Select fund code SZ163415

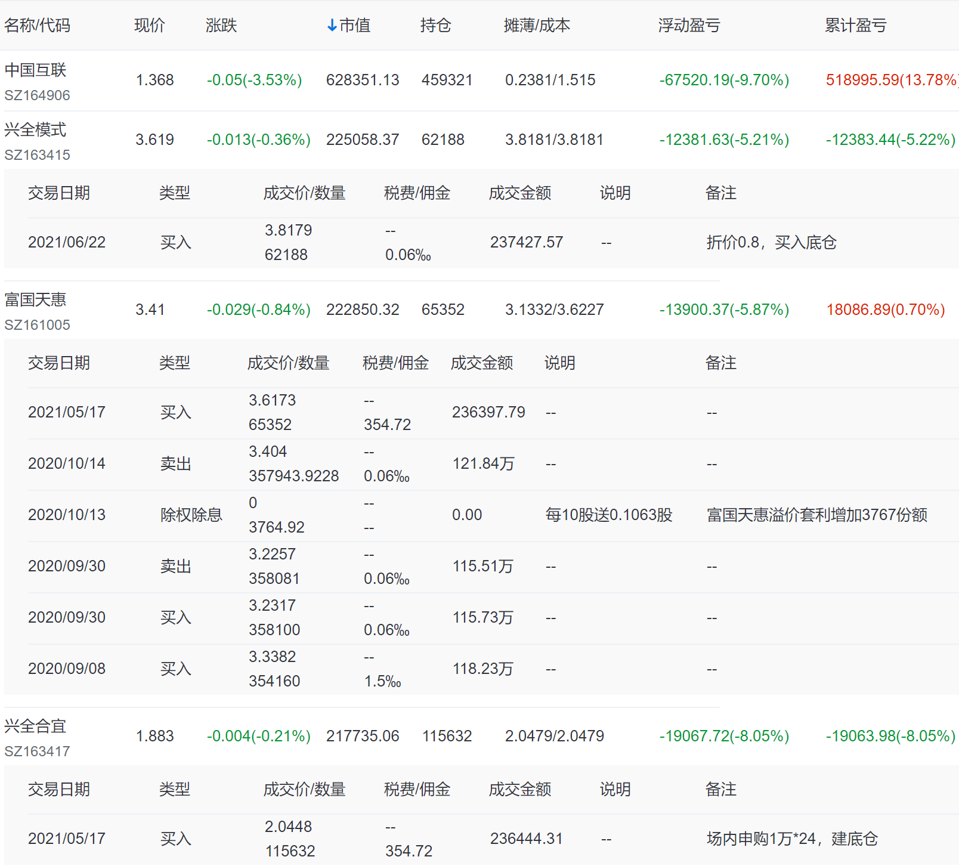tap(37, 155)
